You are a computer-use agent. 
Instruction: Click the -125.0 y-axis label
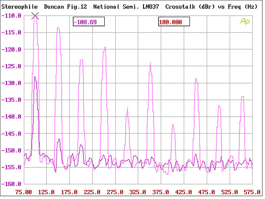pos(11,66)
